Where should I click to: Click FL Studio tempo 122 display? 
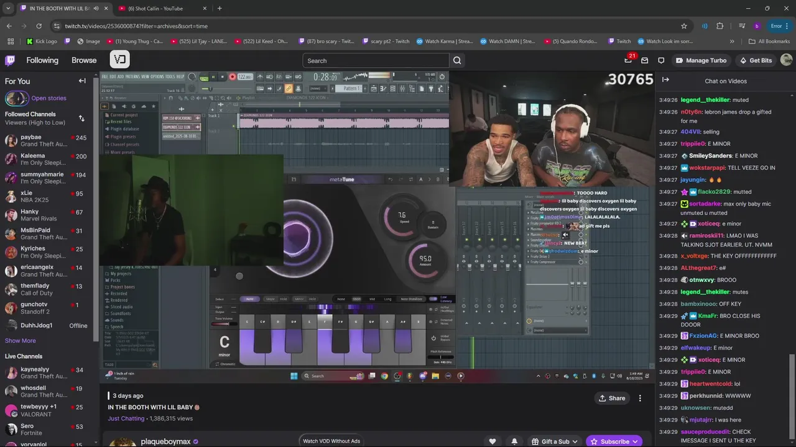(x=245, y=77)
